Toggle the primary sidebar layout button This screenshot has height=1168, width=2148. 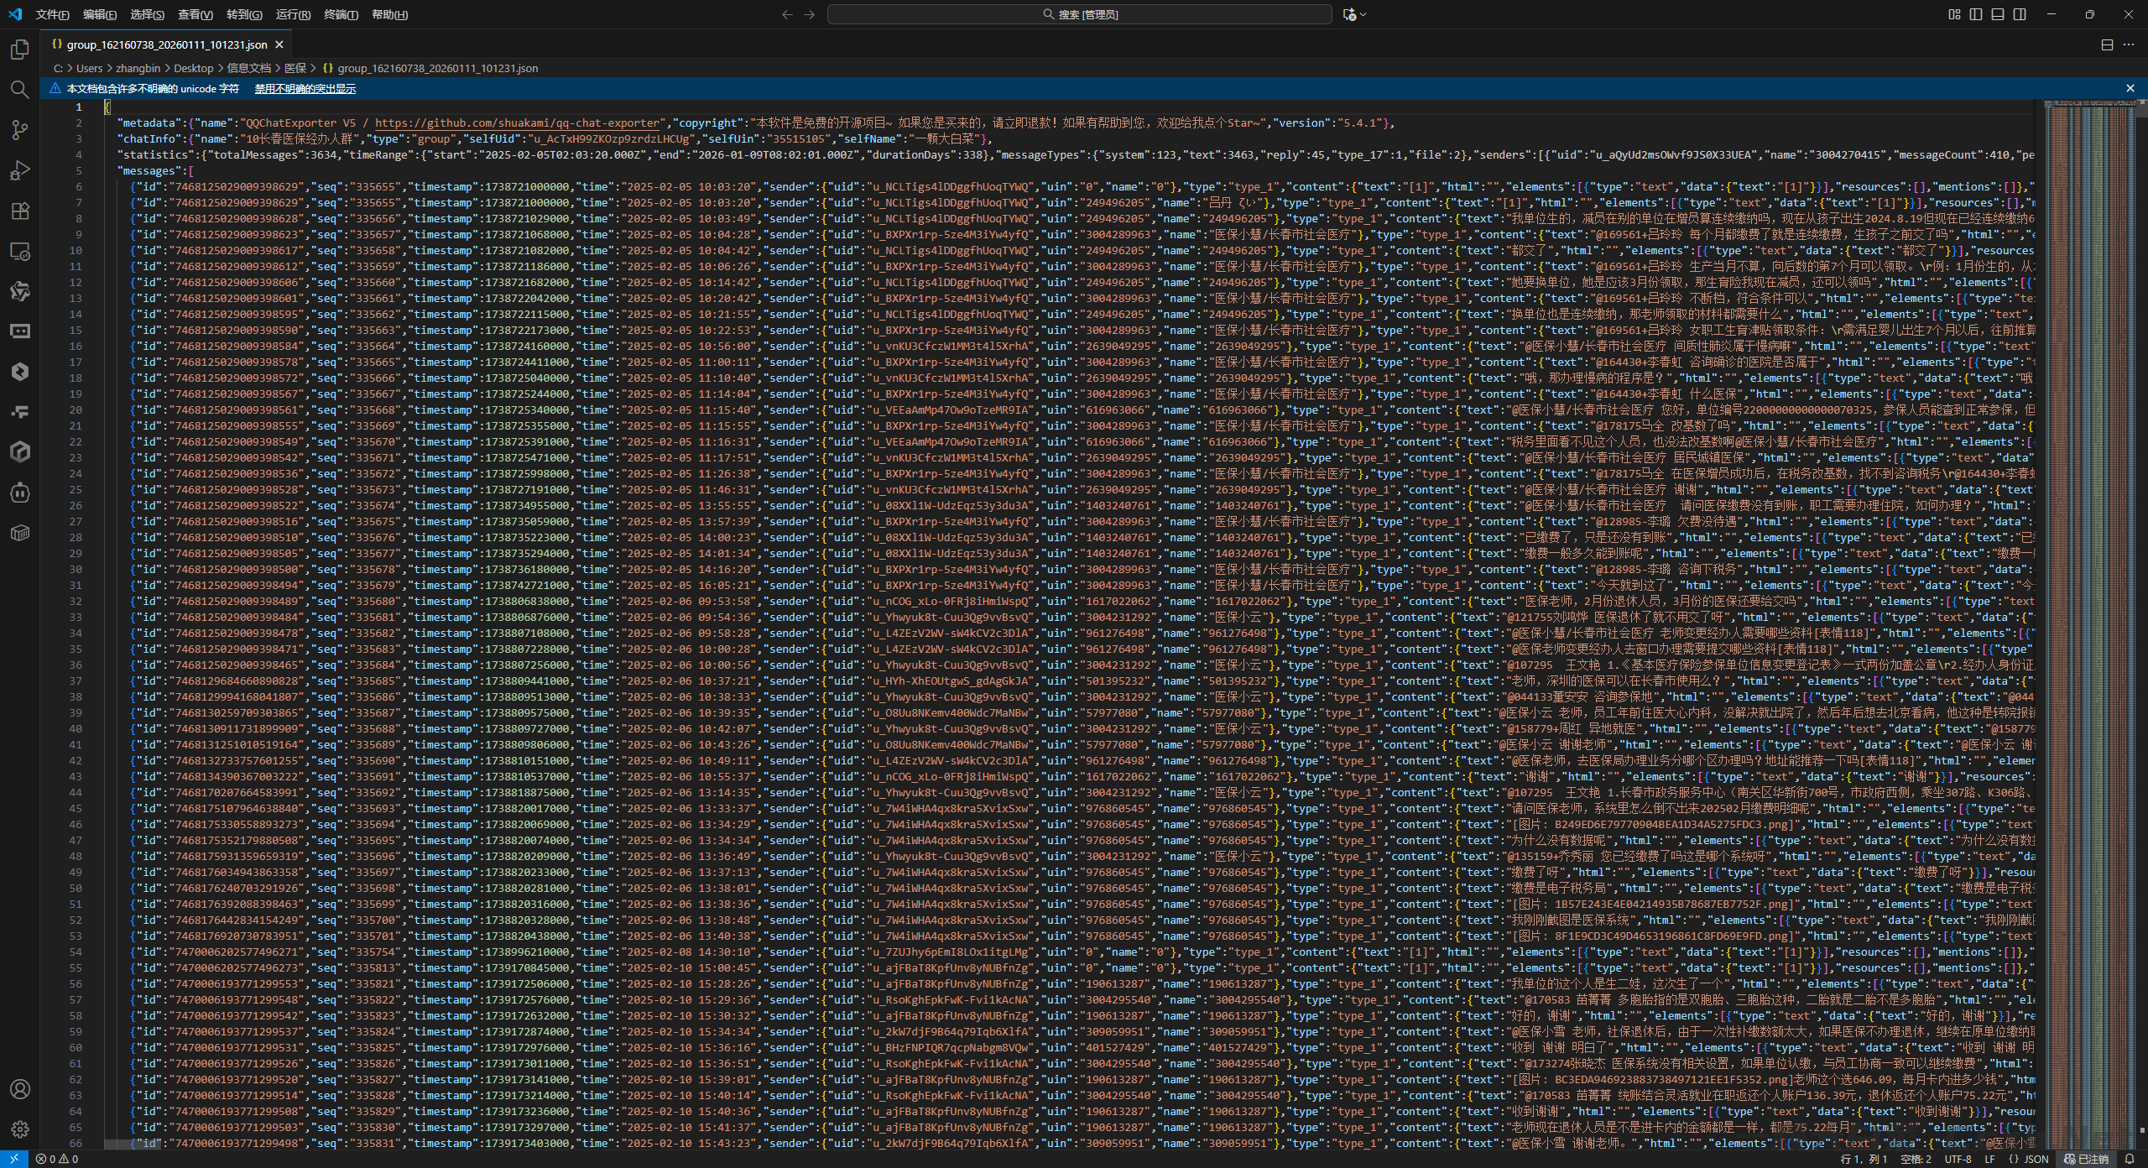point(1976,14)
